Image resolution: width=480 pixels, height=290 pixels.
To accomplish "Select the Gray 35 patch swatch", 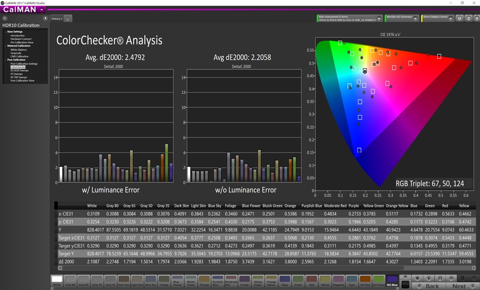I will 111,281.
